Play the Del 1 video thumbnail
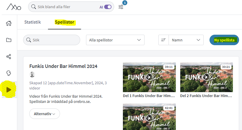242x130 pixels. 149,77
